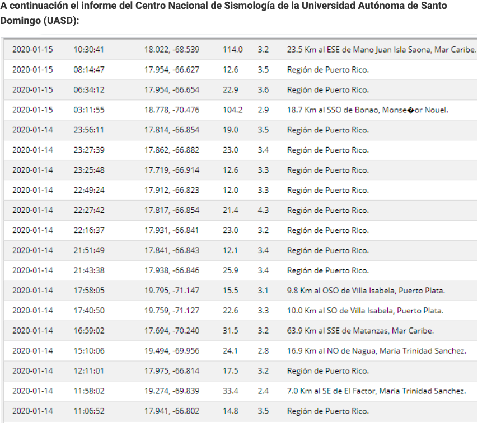487x423 pixels.
Task: Click coordinates 17.954, -66.654
Action: pos(172,90)
